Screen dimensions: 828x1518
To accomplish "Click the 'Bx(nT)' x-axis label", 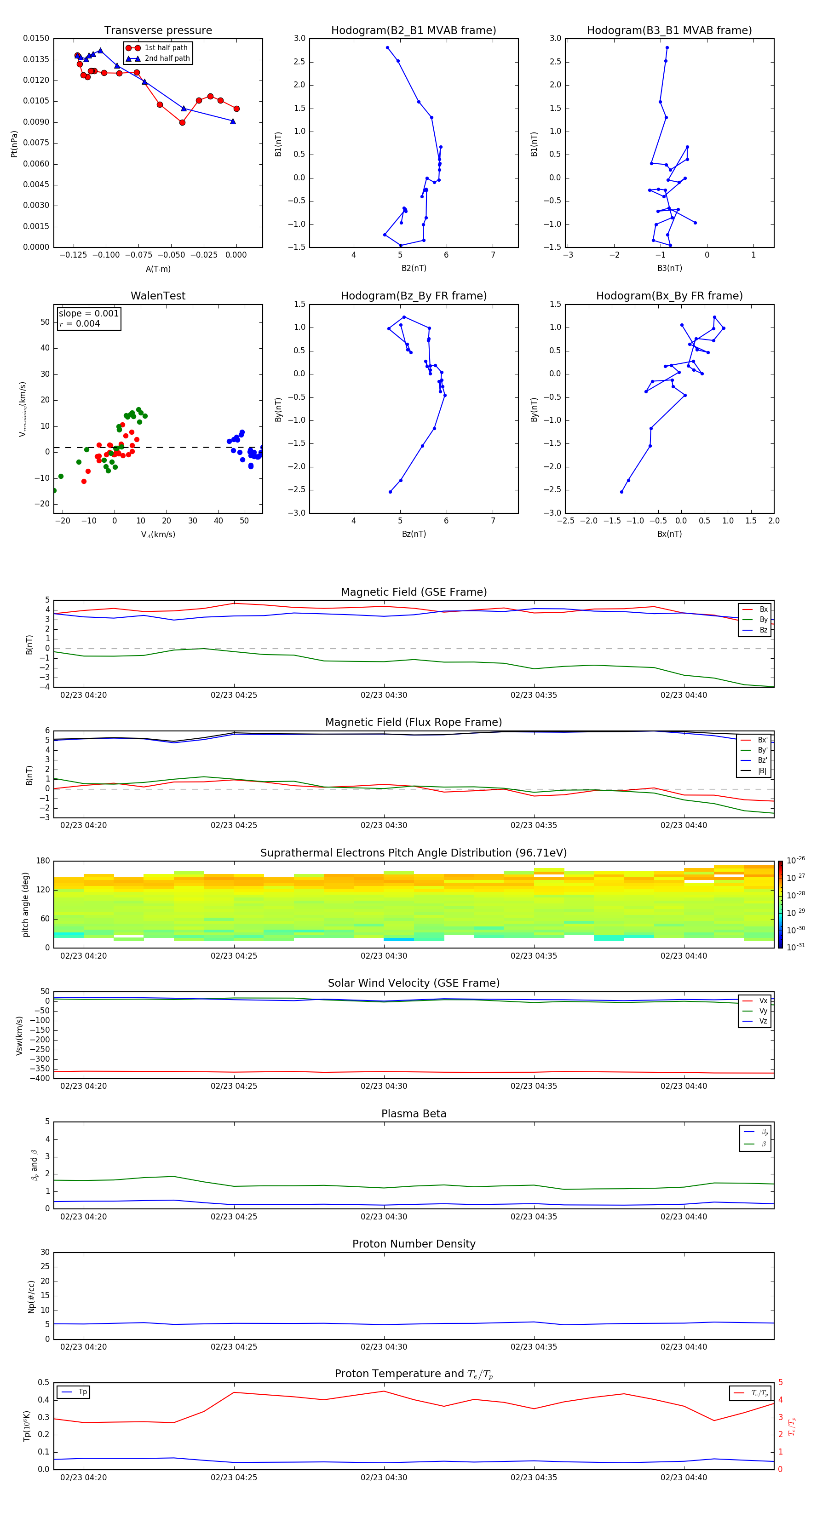I will coord(669,534).
